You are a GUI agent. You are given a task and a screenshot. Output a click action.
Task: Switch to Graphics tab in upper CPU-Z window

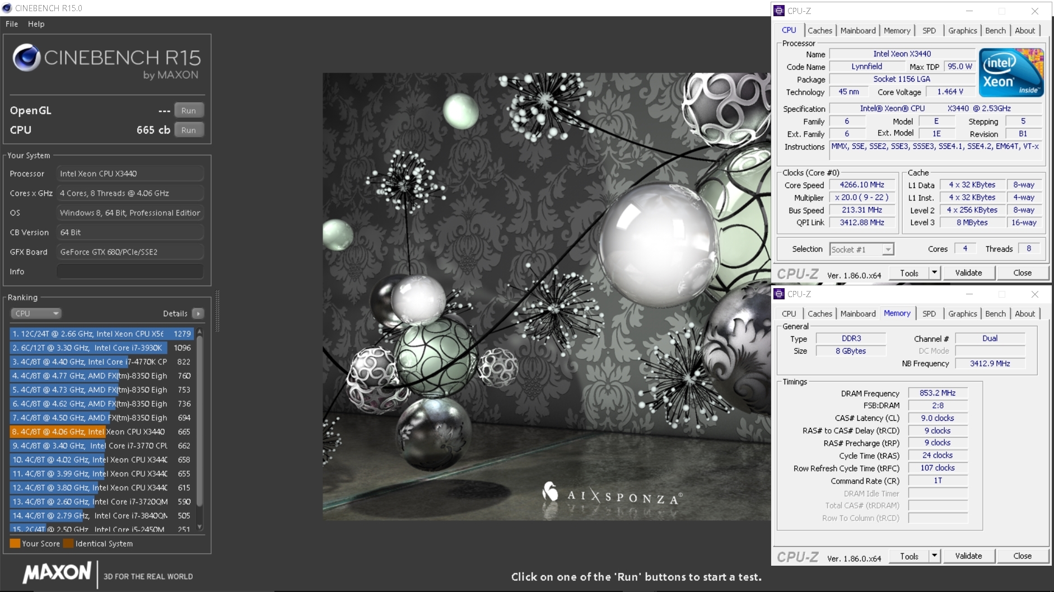(963, 31)
